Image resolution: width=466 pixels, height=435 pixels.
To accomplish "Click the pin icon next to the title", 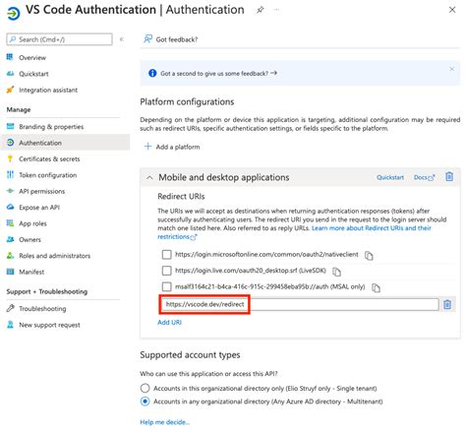I will [x=261, y=10].
